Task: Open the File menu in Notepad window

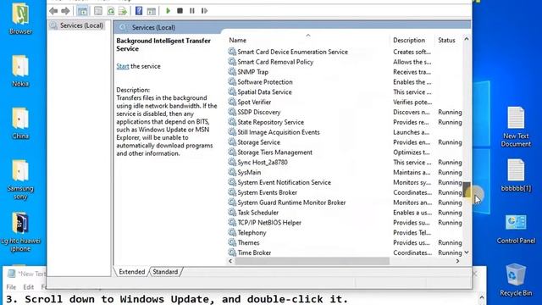Action: pyautogui.click(x=11, y=287)
